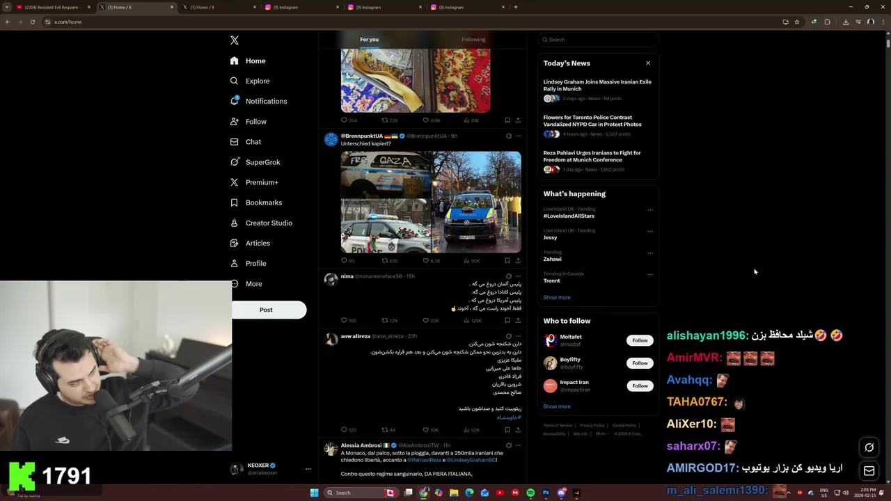This screenshot has width=891, height=501.
Task: Switch to the For you tab
Action: pyautogui.click(x=369, y=40)
